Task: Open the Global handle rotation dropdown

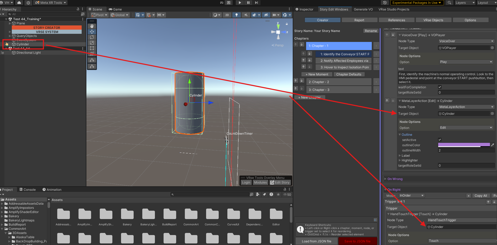Action: [120, 15]
